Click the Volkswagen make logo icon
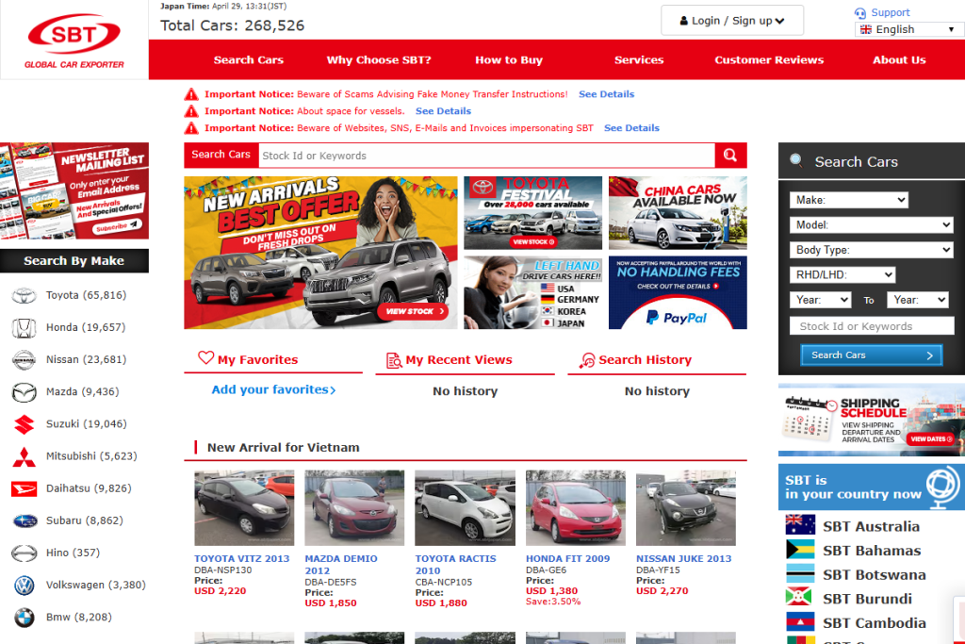The height and width of the screenshot is (644, 965). coord(25,585)
